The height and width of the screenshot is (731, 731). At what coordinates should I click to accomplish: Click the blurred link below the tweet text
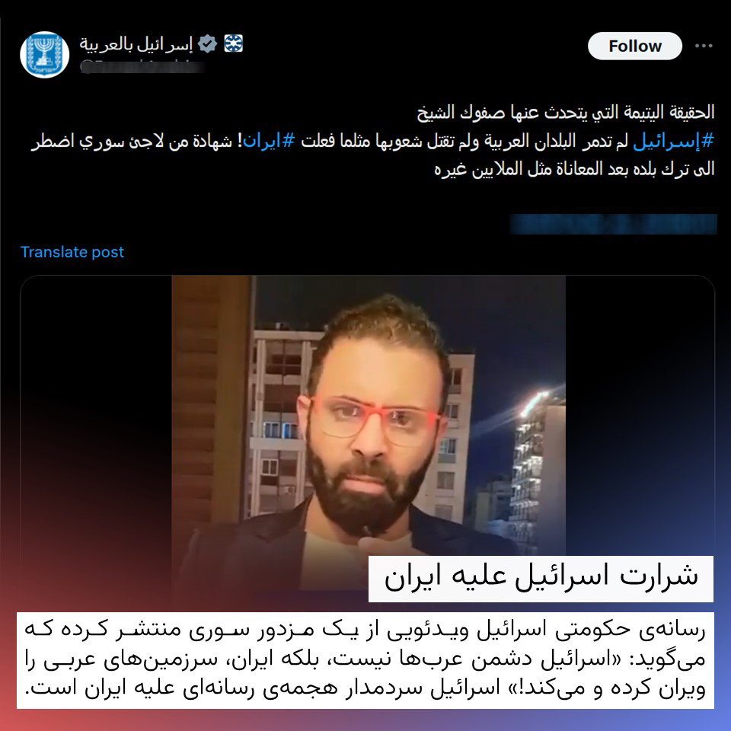(613, 224)
